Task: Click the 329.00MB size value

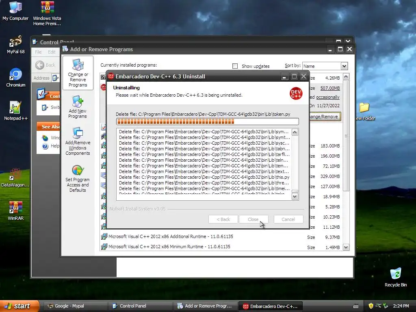Action: click(330, 176)
